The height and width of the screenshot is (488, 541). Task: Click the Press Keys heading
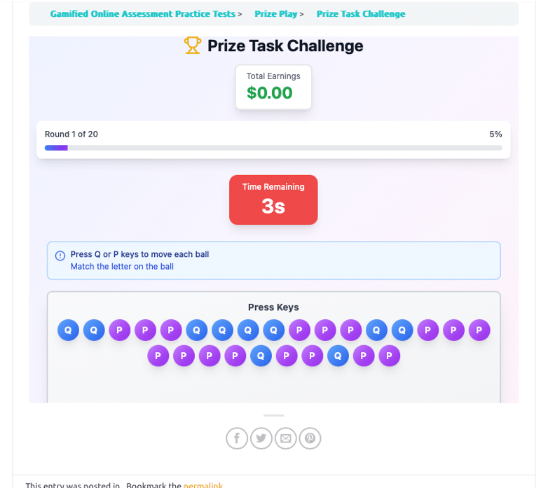pyautogui.click(x=273, y=307)
